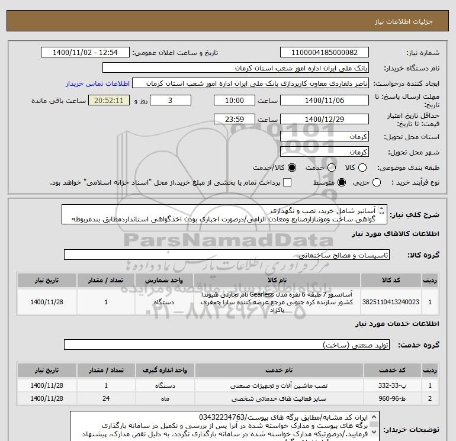Click the service group field تولید صنعتی
The height and width of the screenshot is (441, 456).
(x=227, y=345)
